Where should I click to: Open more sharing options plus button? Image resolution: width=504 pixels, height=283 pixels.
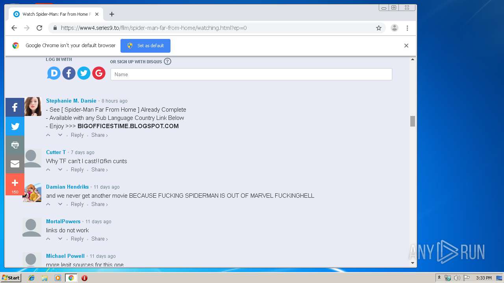tap(15, 184)
